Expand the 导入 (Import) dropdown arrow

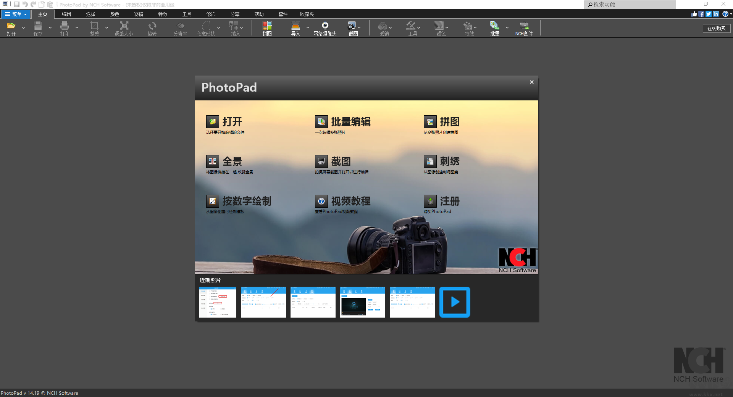coord(308,28)
